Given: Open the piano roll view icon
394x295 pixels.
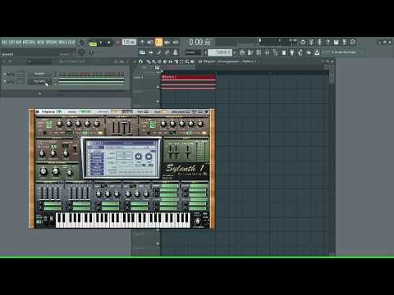Looking at the screenshot, I should point(250,52).
